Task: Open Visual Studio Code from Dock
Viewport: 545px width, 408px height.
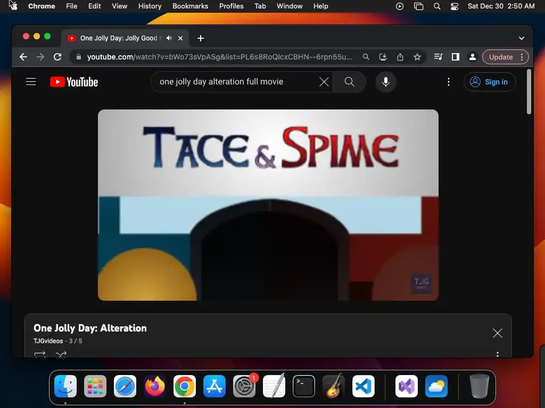Action: click(364, 386)
